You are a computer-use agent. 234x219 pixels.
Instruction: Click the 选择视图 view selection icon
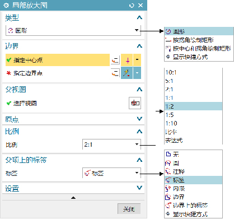[x=135, y=103]
